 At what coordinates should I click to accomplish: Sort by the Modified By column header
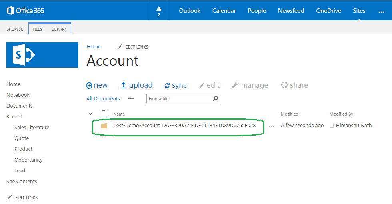pyautogui.click(x=341, y=114)
